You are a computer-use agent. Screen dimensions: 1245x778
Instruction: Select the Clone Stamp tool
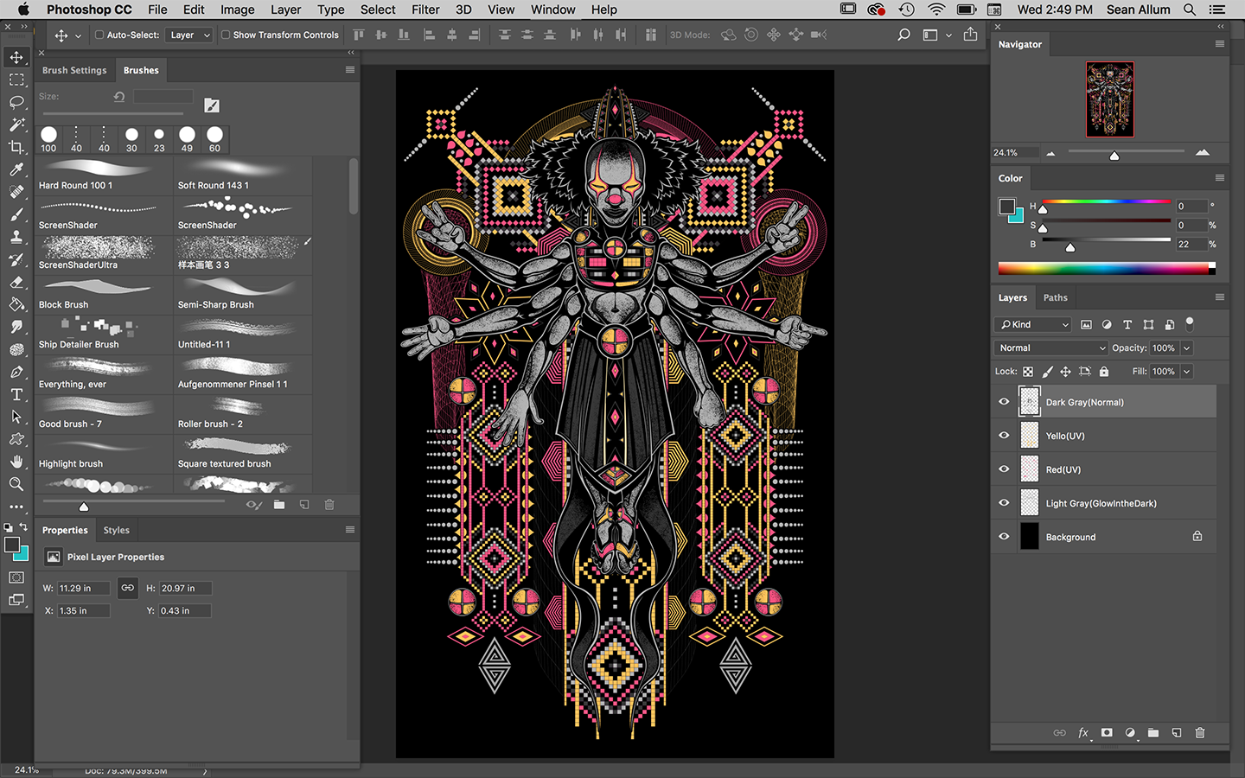point(16,237)
